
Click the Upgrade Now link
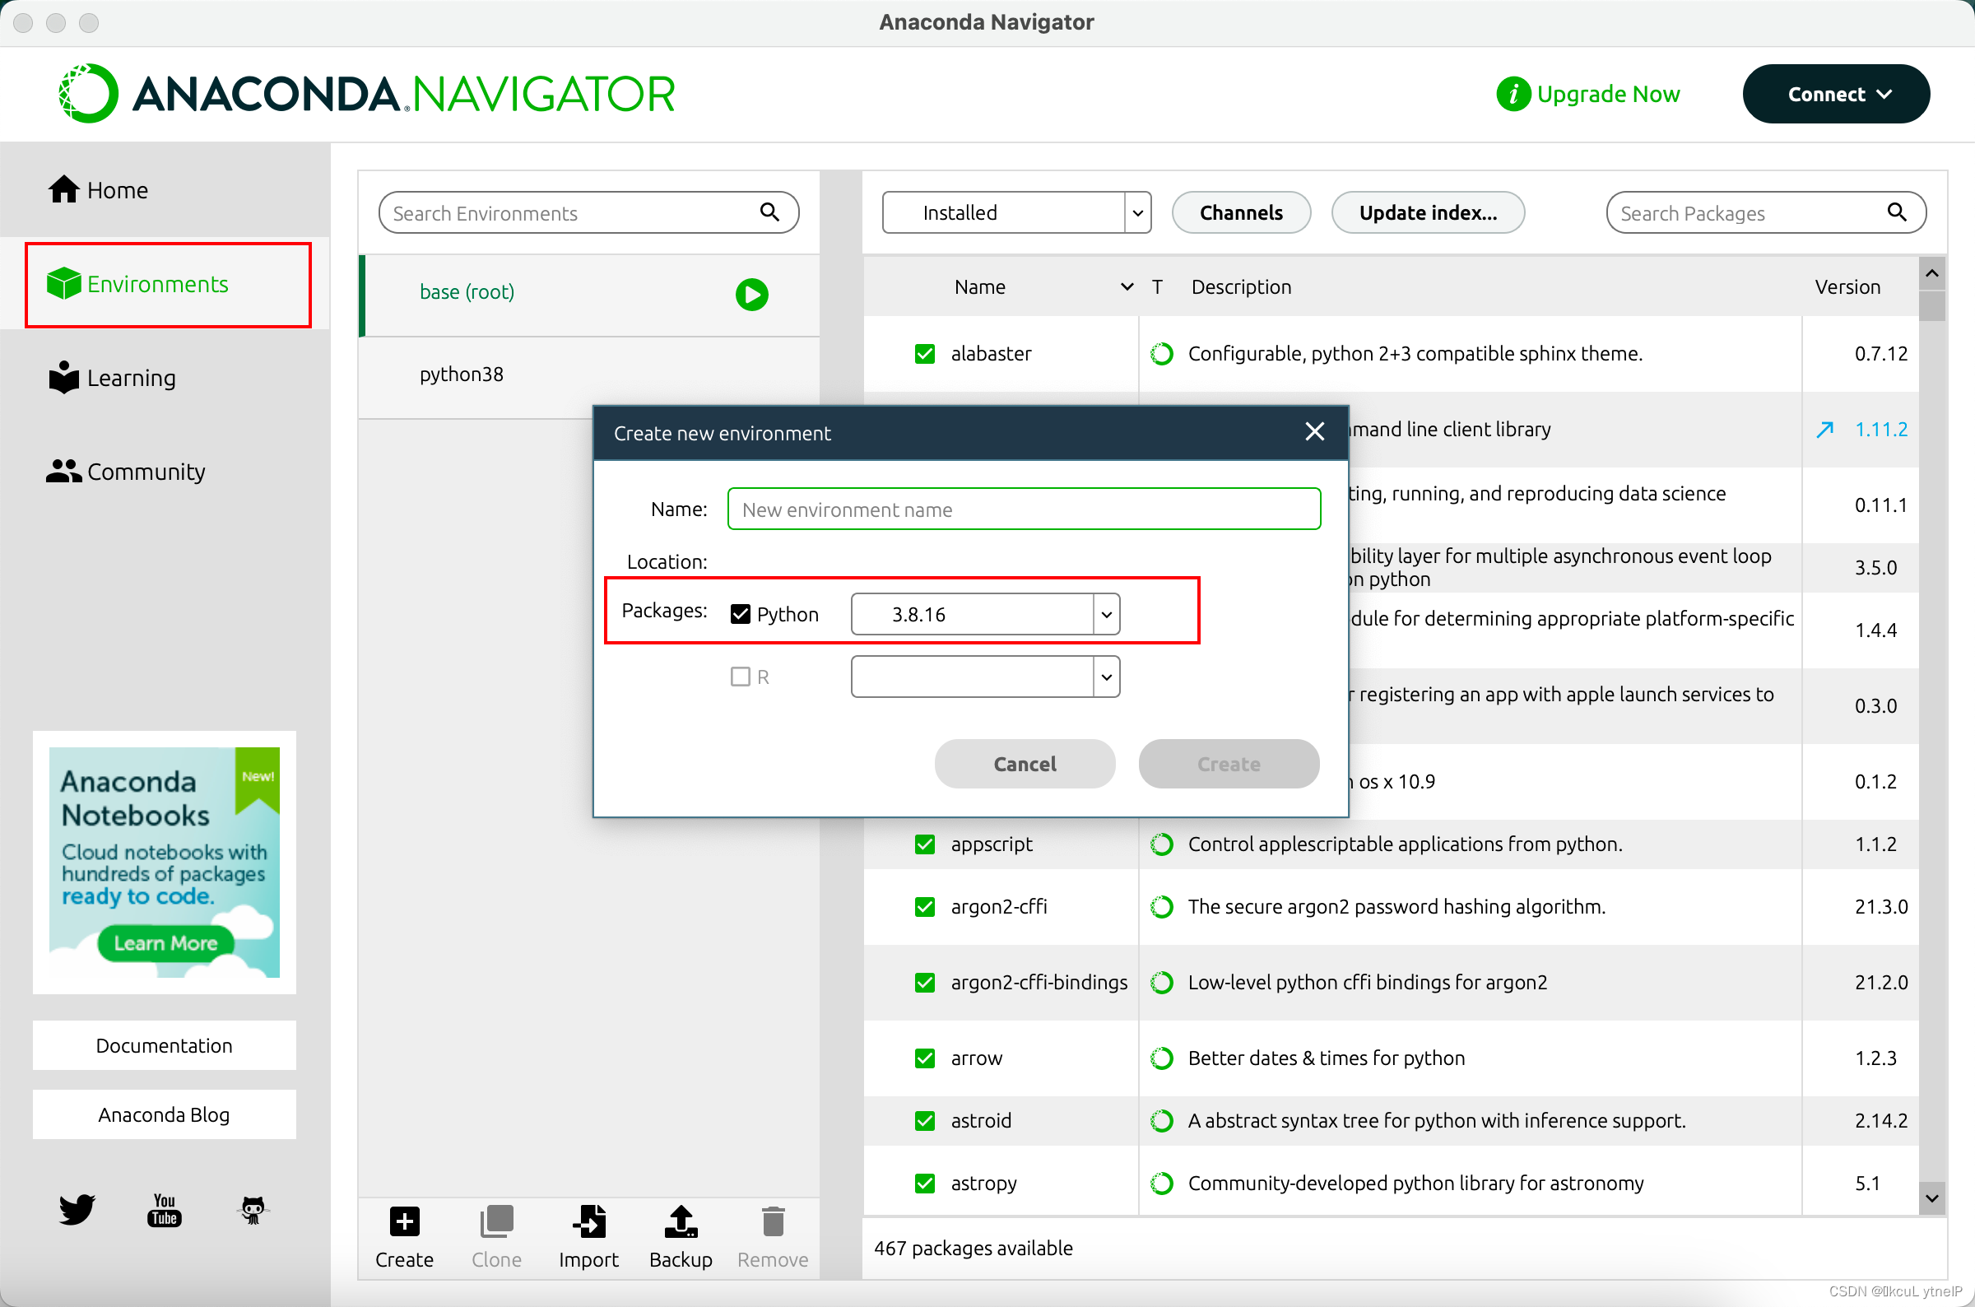[1588, 94]
